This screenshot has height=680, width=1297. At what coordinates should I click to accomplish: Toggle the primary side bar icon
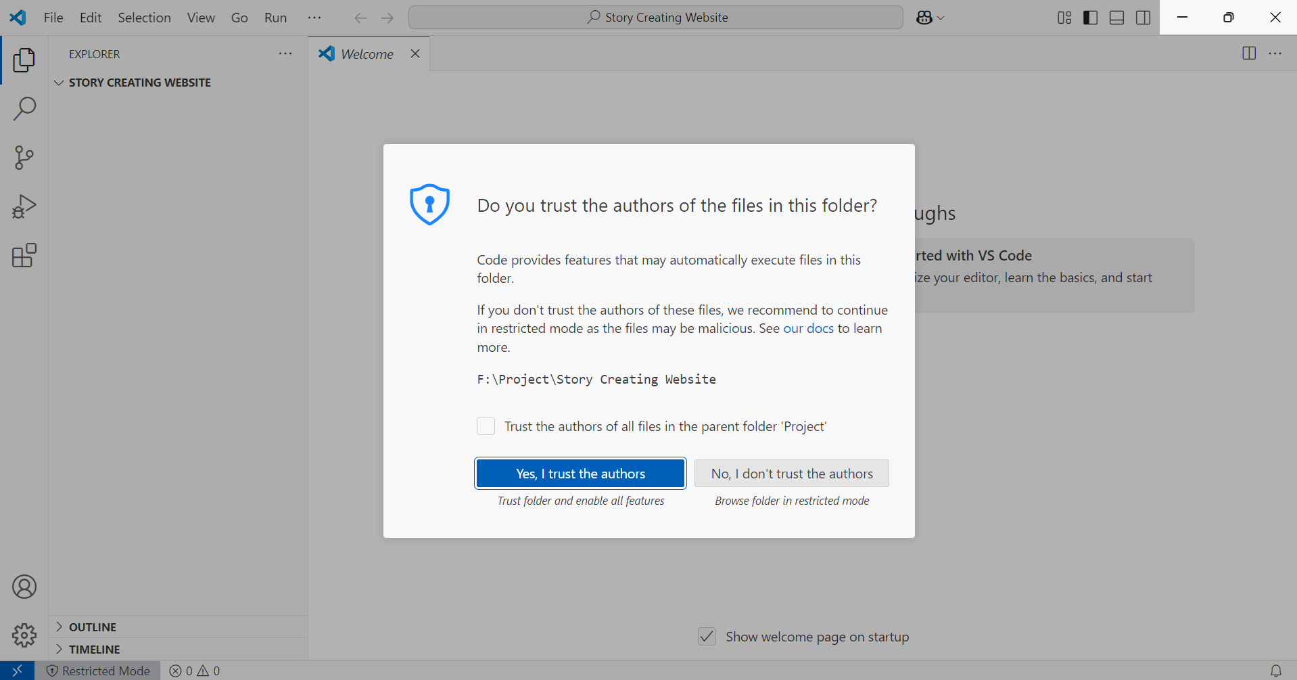(x=1091, y=18)
